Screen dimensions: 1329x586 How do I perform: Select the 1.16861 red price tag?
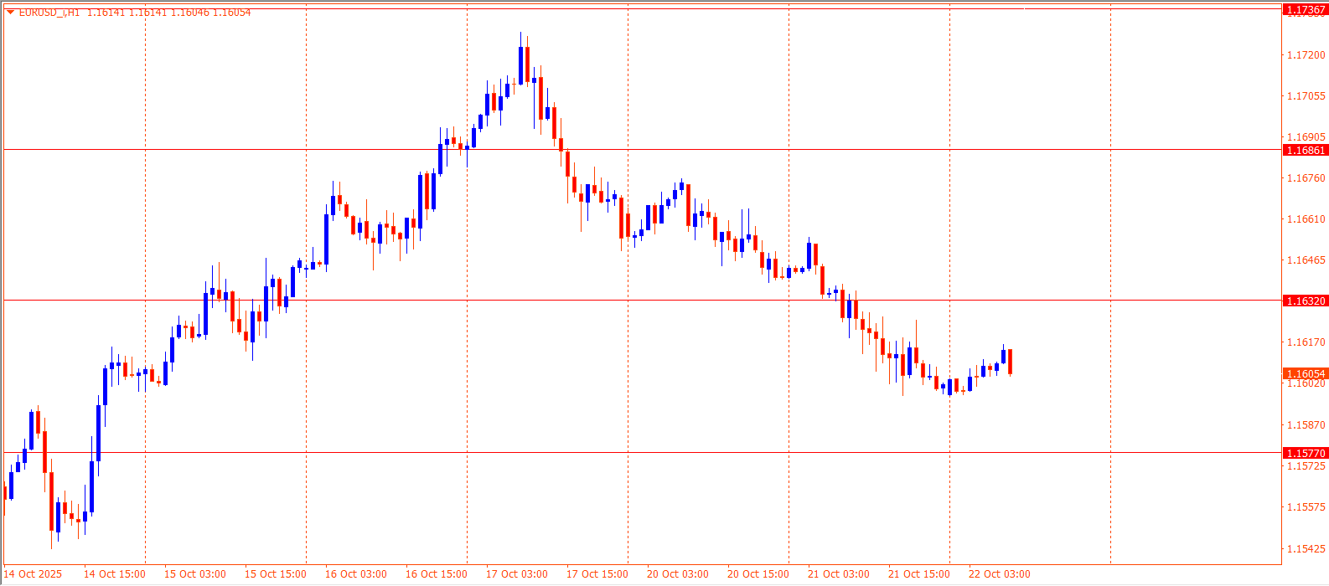pyautogui.click(x=1305, y=150)
